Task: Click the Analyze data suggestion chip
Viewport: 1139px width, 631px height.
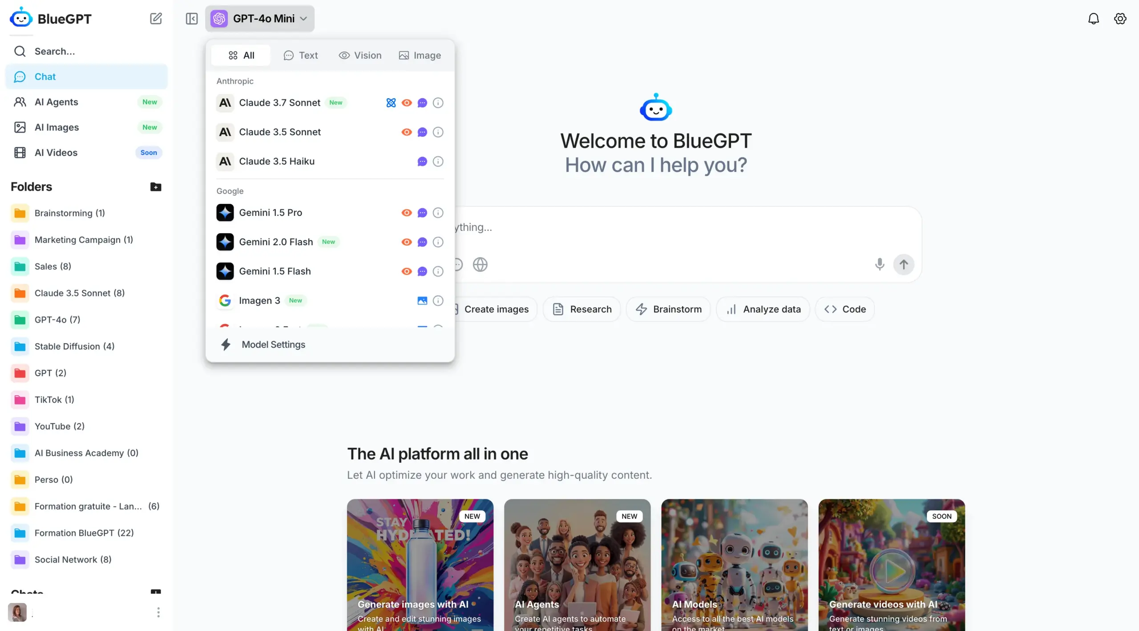Action: [x=763, y=309]
